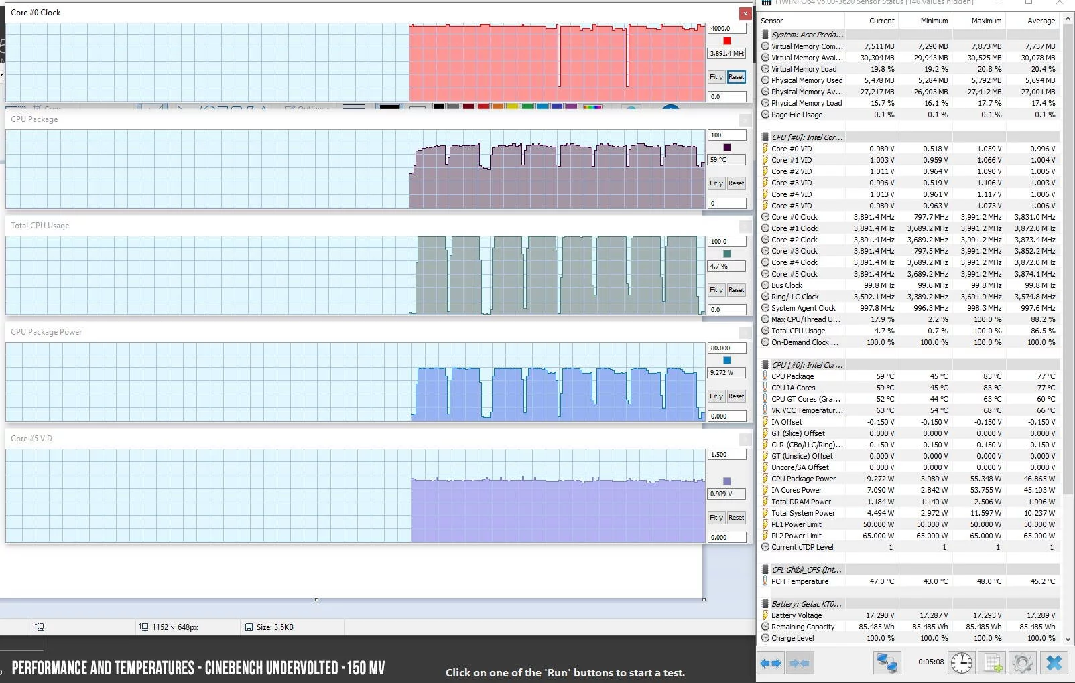1075x683 pixels.
Task: Click the shrink sensor columns arrows icon
Action: (x=800, y=663)
